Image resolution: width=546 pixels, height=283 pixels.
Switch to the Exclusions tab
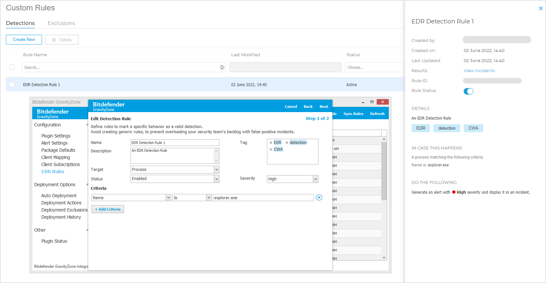click(x=61, y=23)
